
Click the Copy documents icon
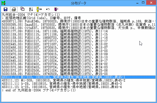[x=22, y=9]
